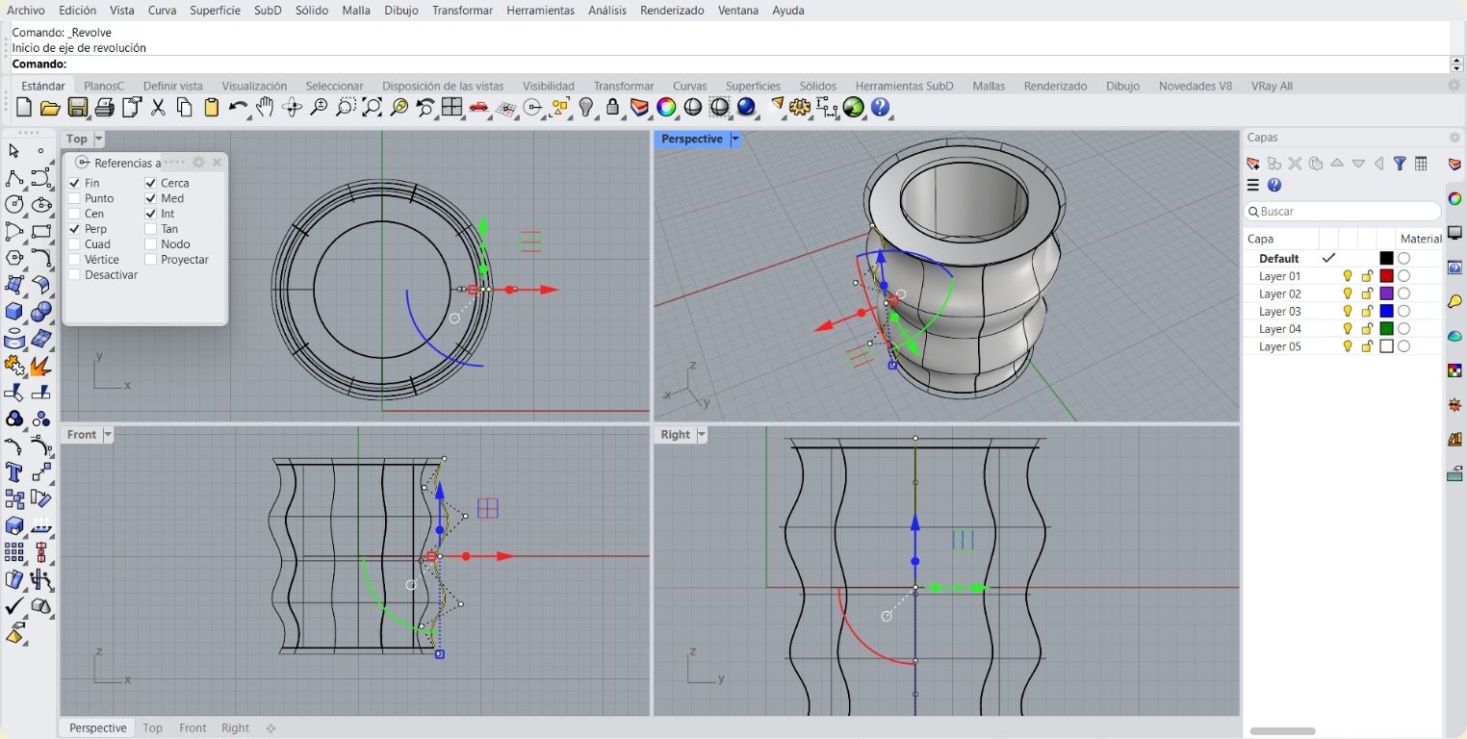Click the padlock Lock objects icon

tap(613, 108)
